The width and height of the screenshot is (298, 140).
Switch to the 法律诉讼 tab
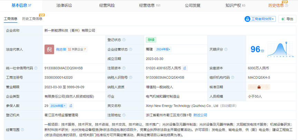tap(64, 5)
